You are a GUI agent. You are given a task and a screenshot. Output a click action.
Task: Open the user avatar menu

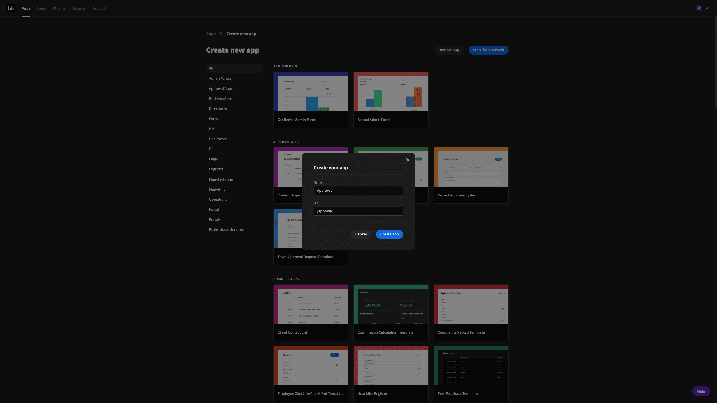699,8
